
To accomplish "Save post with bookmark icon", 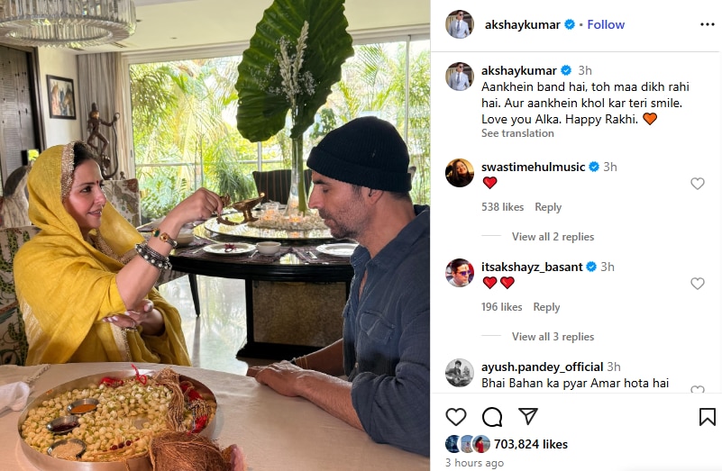I will click(707, 417).
